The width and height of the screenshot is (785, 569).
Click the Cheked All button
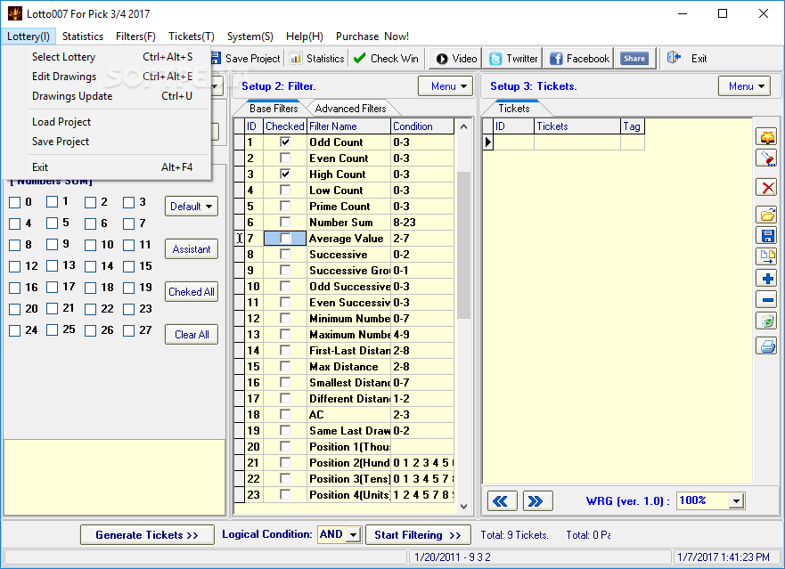(192, 292)
